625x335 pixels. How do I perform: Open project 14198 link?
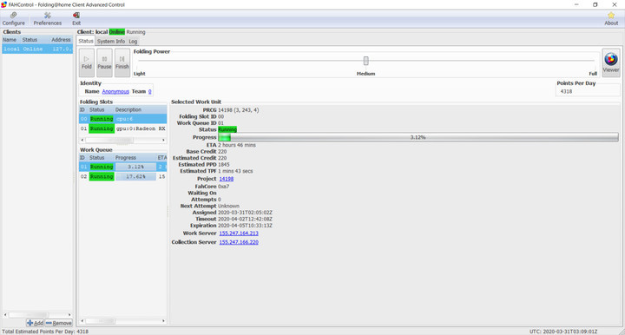coord(226,179)
